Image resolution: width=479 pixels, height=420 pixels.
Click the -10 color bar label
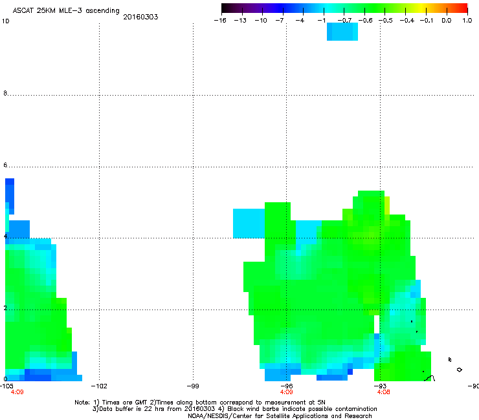[x=261, y=21]
